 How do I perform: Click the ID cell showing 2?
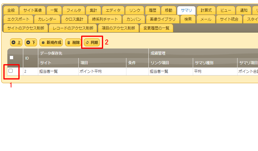31,72
